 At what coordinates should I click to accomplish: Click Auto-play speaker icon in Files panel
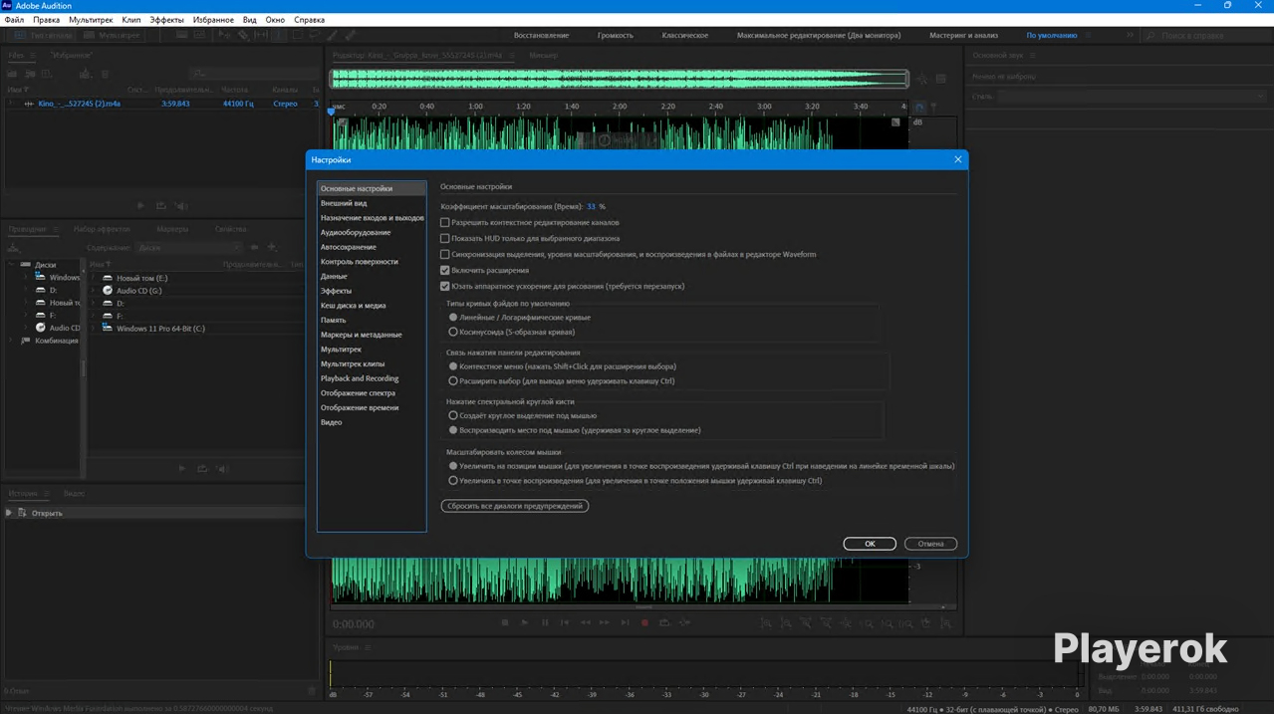pyautogui.click(x=180, y=206)
